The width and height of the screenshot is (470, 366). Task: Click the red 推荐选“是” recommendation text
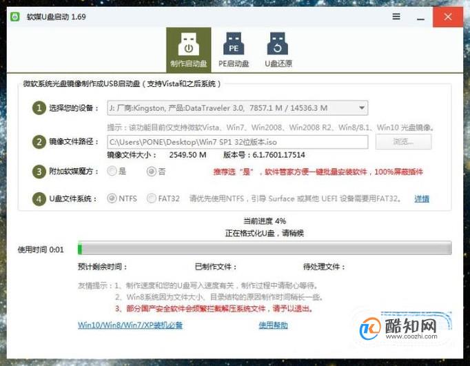pyautogui.click(x=318, y=172)
